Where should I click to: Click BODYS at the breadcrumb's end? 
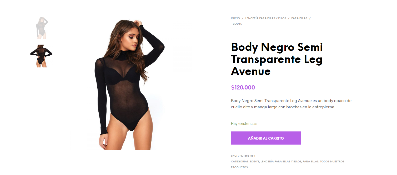237,24
